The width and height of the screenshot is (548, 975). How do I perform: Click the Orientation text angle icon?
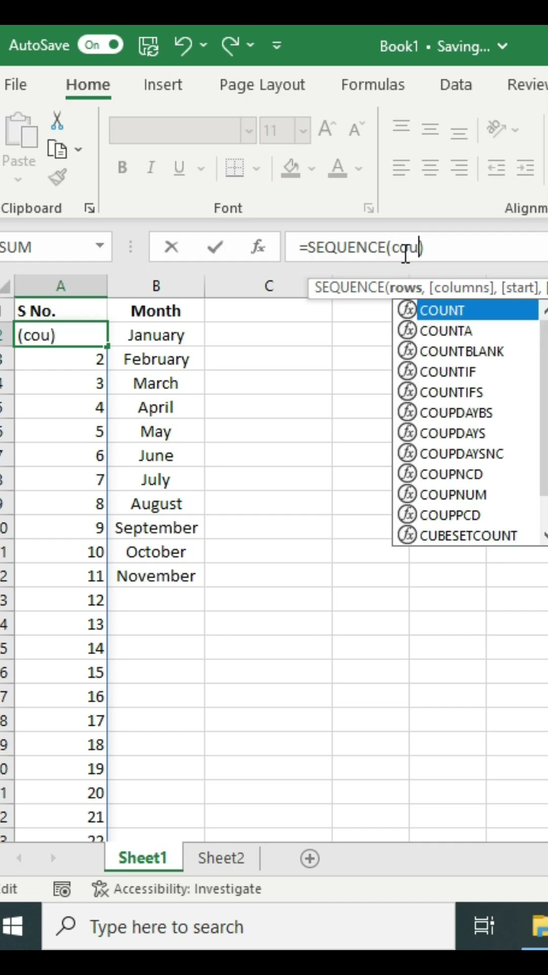coord(496,128)
